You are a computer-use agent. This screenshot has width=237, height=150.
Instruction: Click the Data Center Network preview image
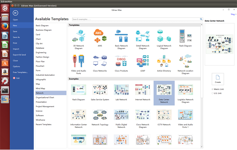click(x=219, y=44)
